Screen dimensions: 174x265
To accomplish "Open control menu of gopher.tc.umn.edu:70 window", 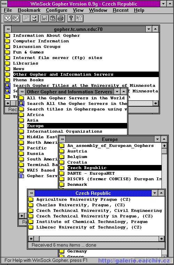I will (8, 29).
